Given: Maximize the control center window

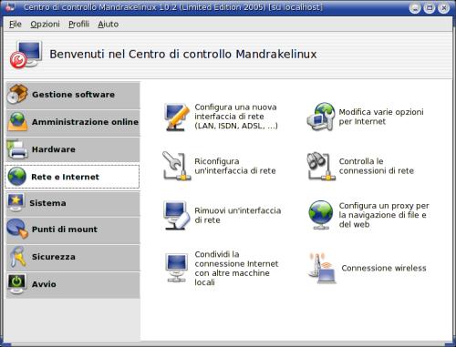Looking at the screenshot, I should [430, 8].
